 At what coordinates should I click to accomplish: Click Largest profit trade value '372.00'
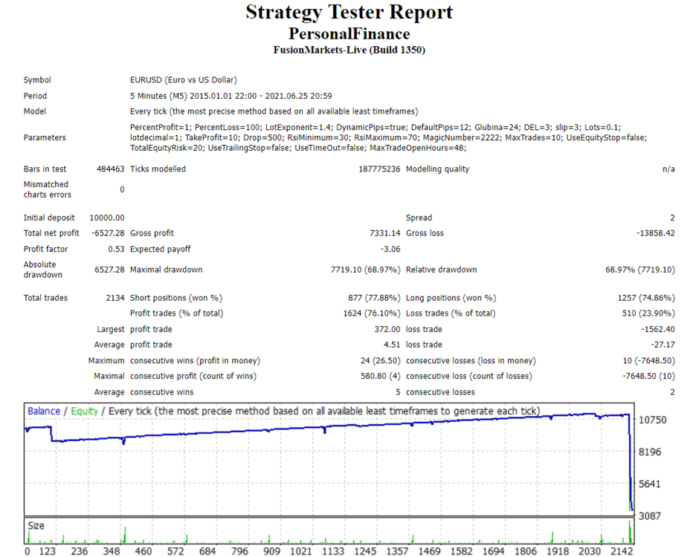[x=387, y=330]
